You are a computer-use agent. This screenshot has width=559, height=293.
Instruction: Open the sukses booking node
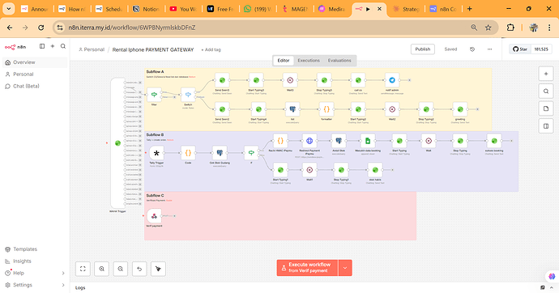tap(494, 141)
